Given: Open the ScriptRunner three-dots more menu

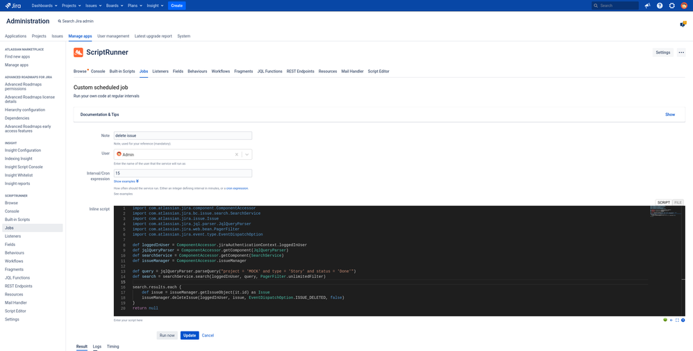Looking at the screenshot, I should [681, 52].
